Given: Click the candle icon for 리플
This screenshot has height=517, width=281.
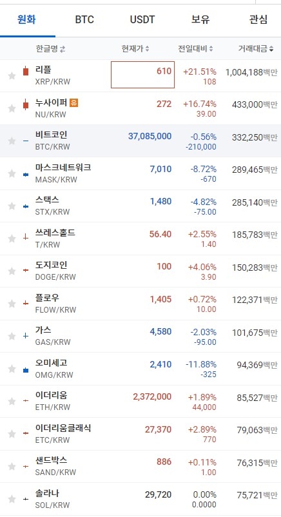Looking at the screenshot, I should [x=26, y=71].
